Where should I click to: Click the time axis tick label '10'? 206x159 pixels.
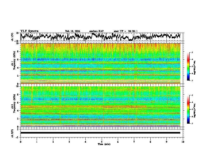tap(183, 142)
